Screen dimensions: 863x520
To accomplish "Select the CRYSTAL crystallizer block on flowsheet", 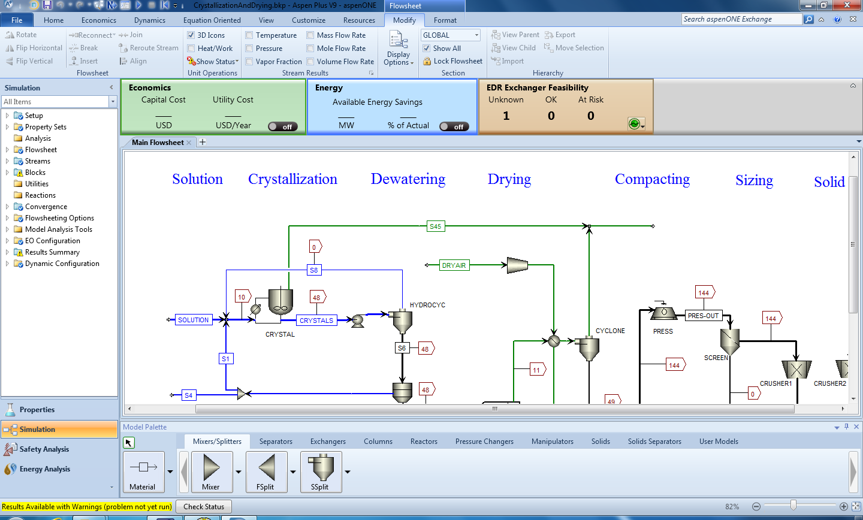I will 280,301.
